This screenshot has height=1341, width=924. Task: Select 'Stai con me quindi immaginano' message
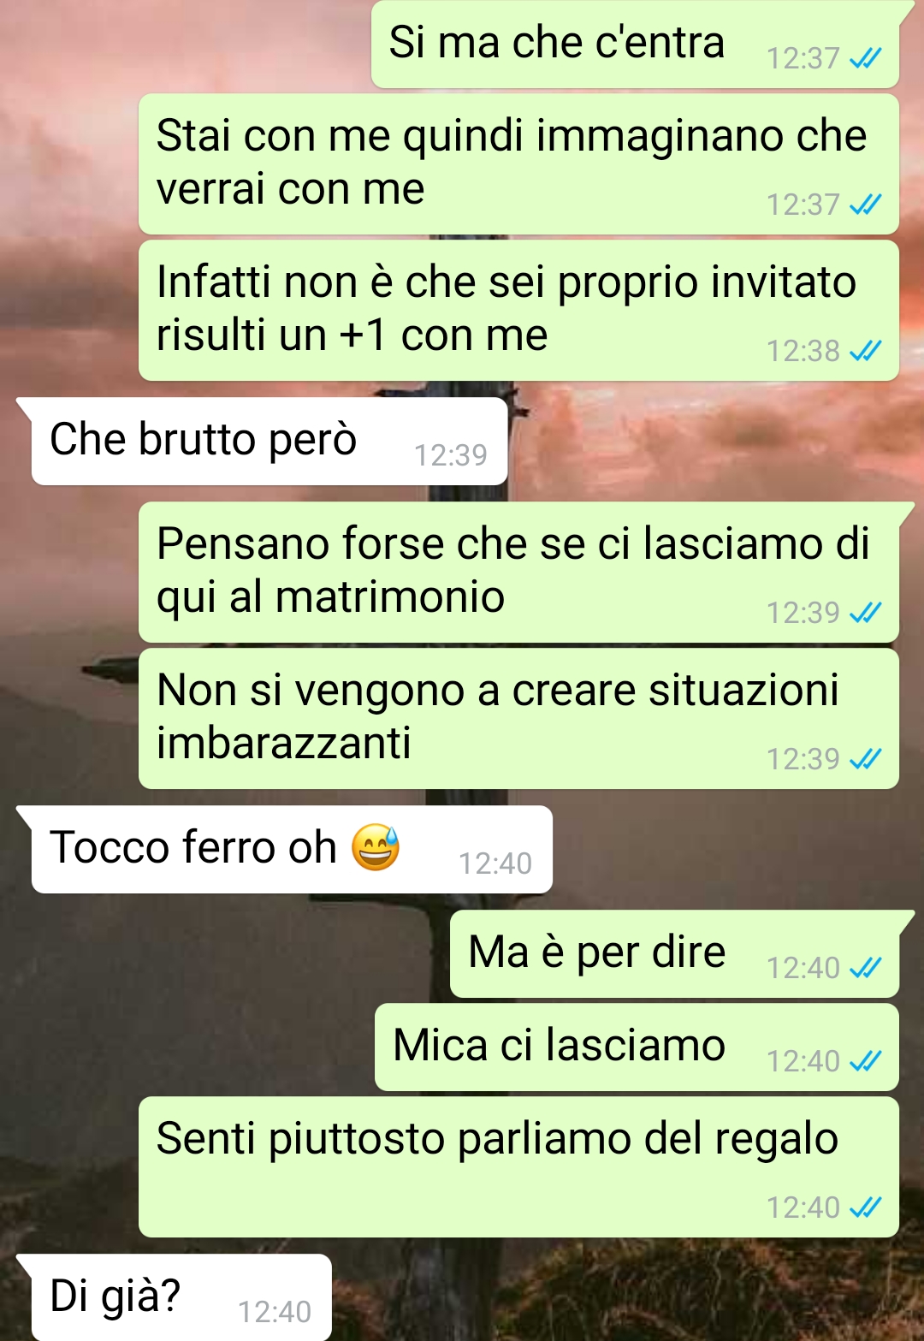[518, 164]
